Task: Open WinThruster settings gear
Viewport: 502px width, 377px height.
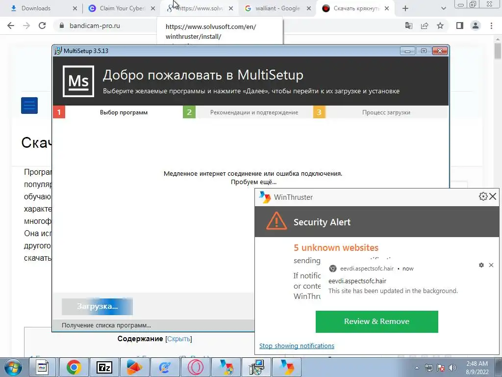Action: click(x=483, y=196)
